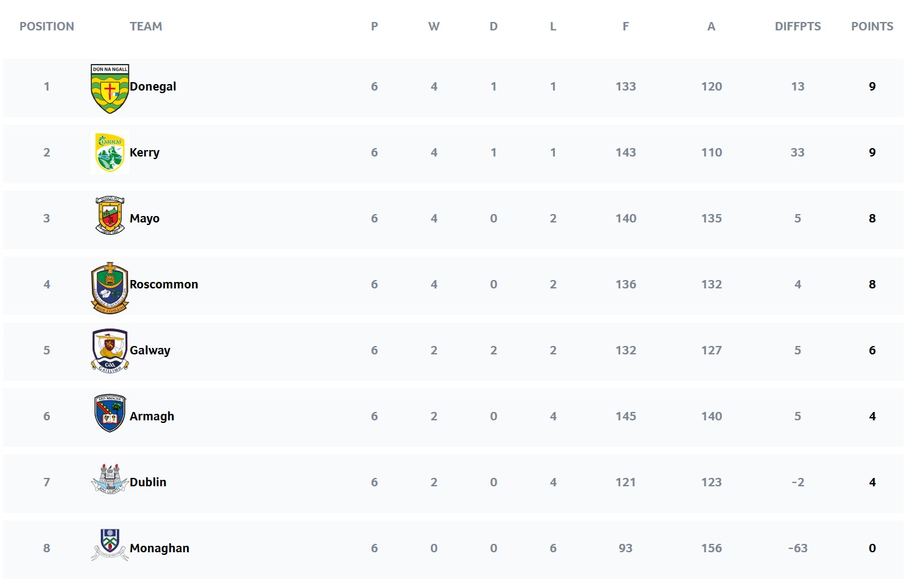
Task: Click Monaghan's score difference of -63
Action: [798, 548]
